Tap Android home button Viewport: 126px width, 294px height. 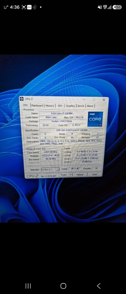(63, 286)
